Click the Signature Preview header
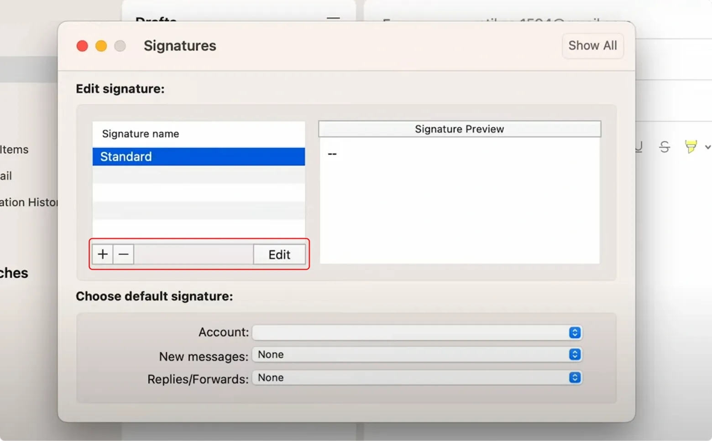 (460, 129)
